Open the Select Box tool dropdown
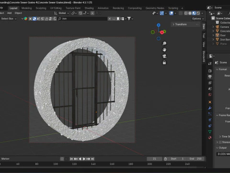The width and height of the screenshot is (230, 173). [9, 19]
